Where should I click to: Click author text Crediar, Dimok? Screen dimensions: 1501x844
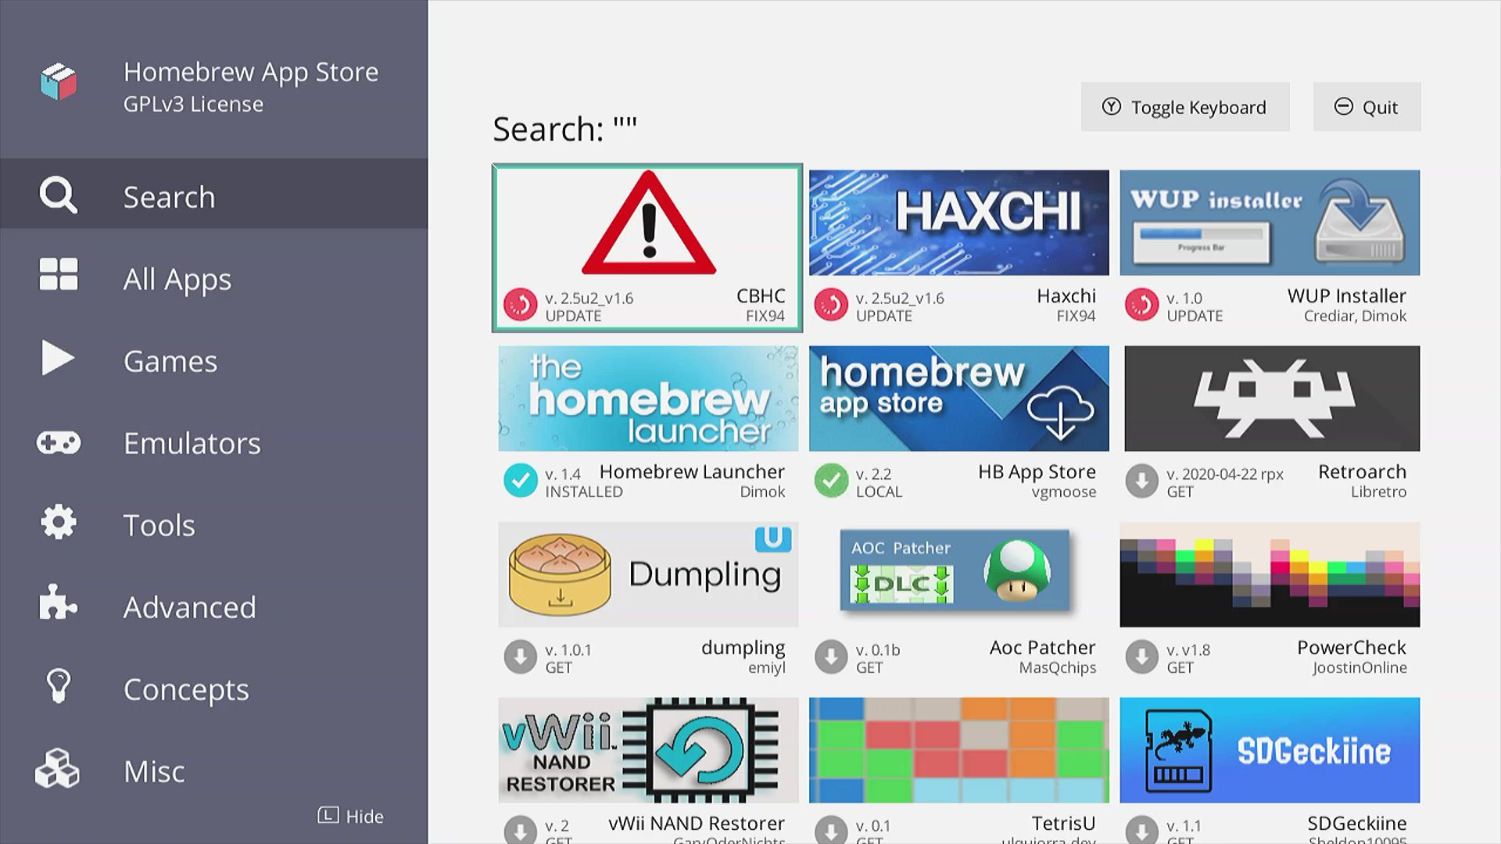(1355, 316)
